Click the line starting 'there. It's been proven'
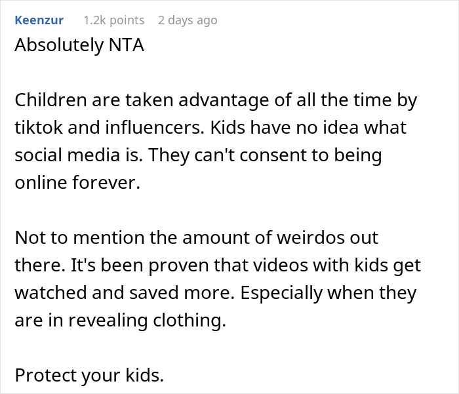Screen dimensions: 459x394 click(x=218, y=266)
